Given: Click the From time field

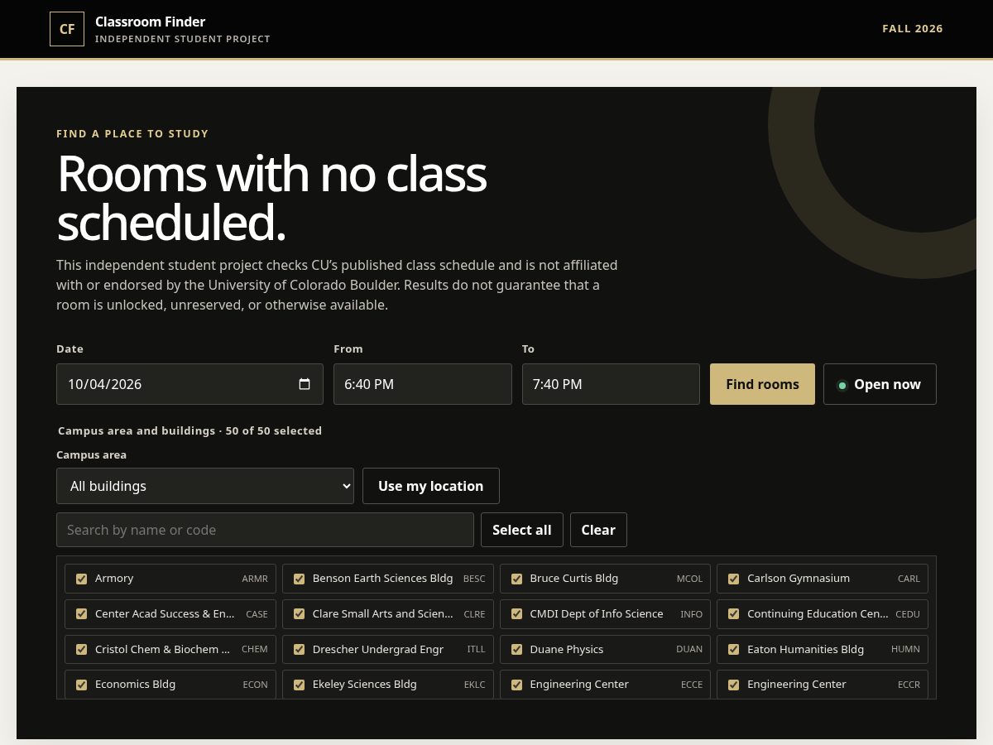Looking at the screenshot, I should 423,384.
